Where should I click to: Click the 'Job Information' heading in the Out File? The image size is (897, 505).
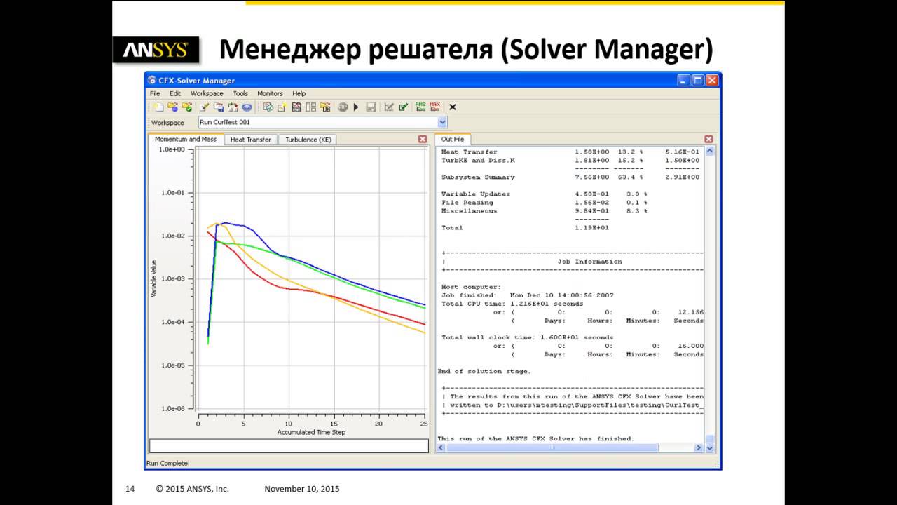(x=589, y=262)
